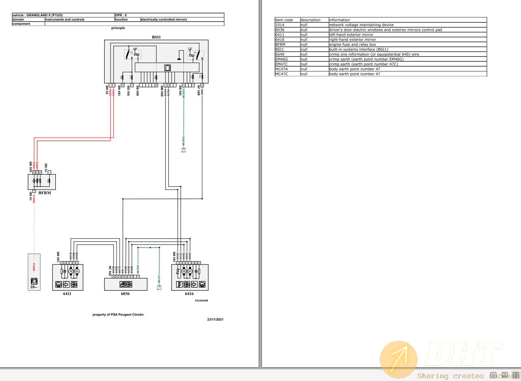521x381 pixels.
Task: Click the BFRM fuse box label
Action: [45, 193]
